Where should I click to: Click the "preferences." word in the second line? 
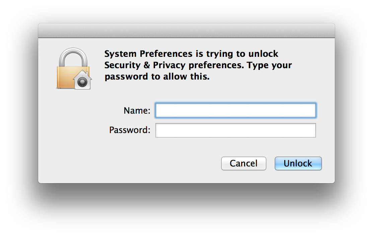(216, 65)
